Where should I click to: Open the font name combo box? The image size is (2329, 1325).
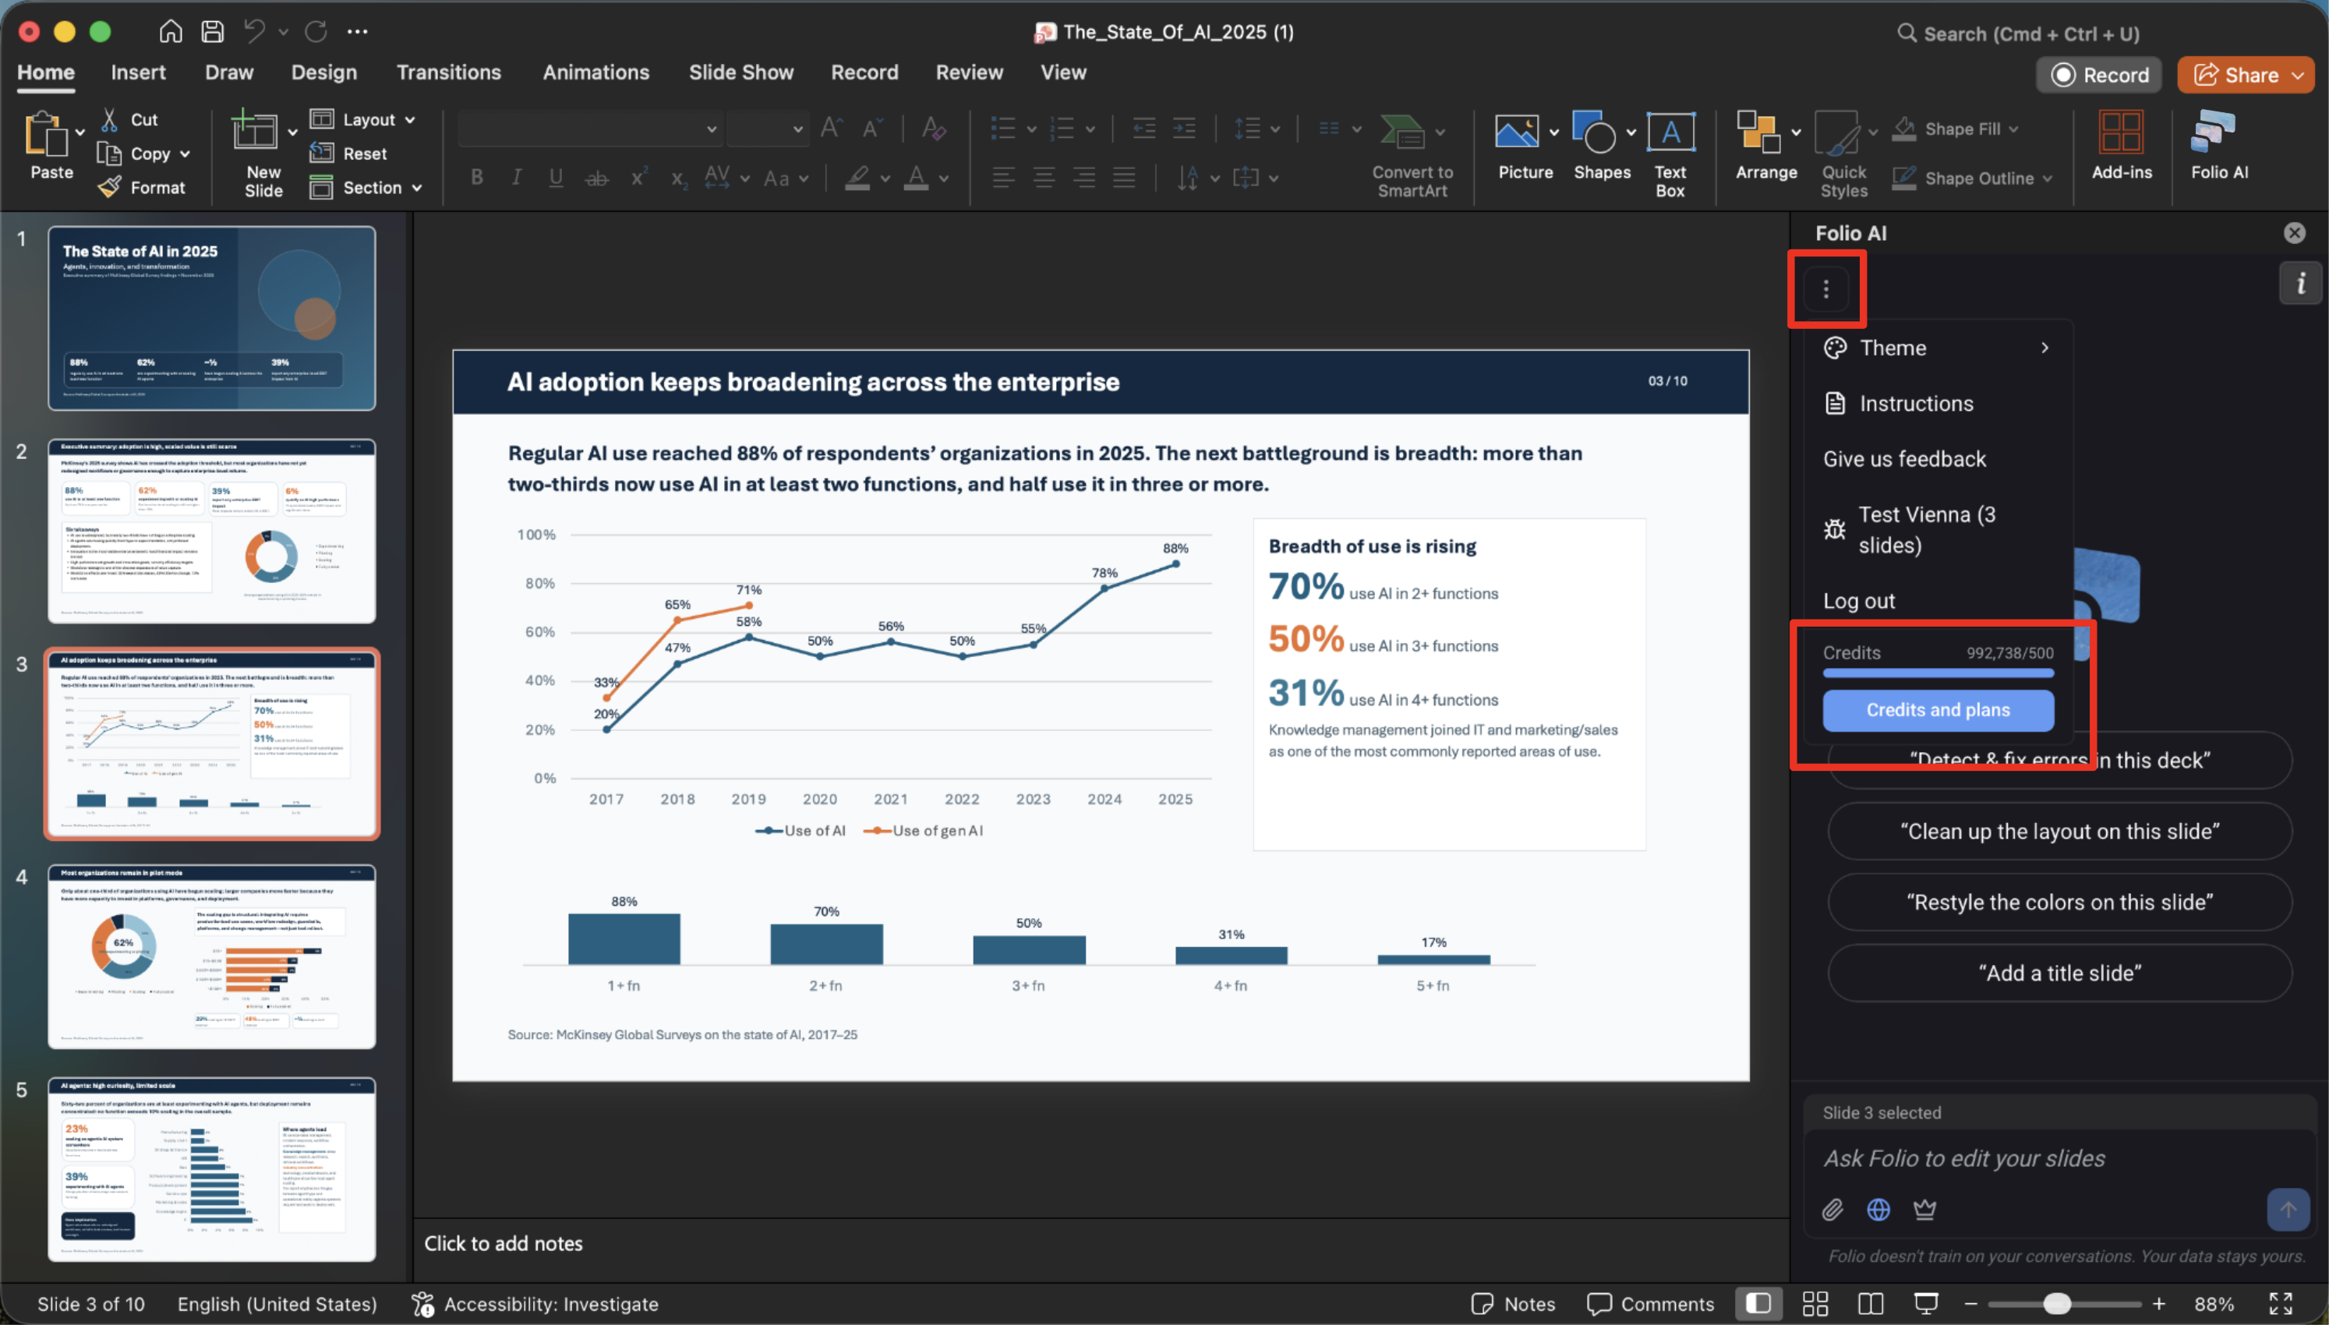pyautogui.click(x=589, y=129)
